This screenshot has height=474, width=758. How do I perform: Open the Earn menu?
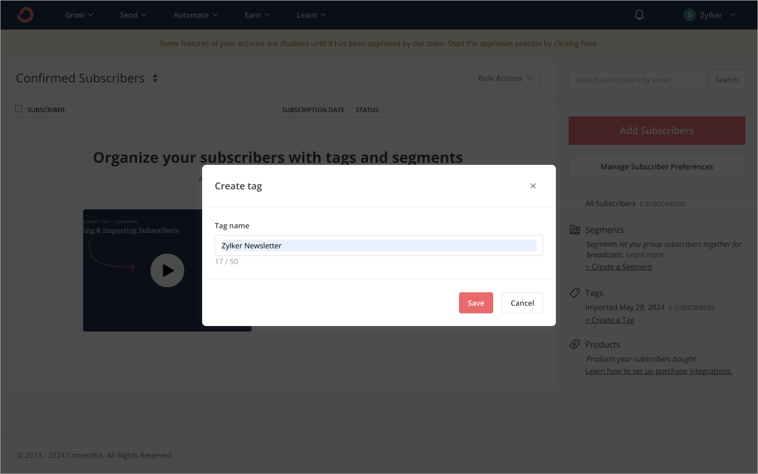(257, 15)
